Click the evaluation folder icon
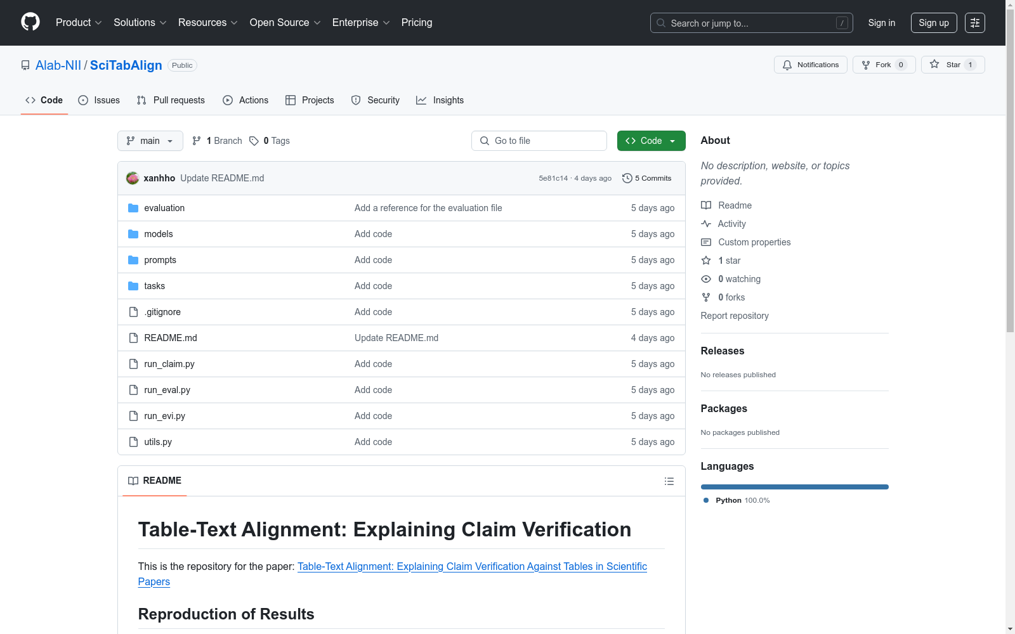Image resolution: width=1015 pixels, height=634 pixels. click(x=133, y=208)
